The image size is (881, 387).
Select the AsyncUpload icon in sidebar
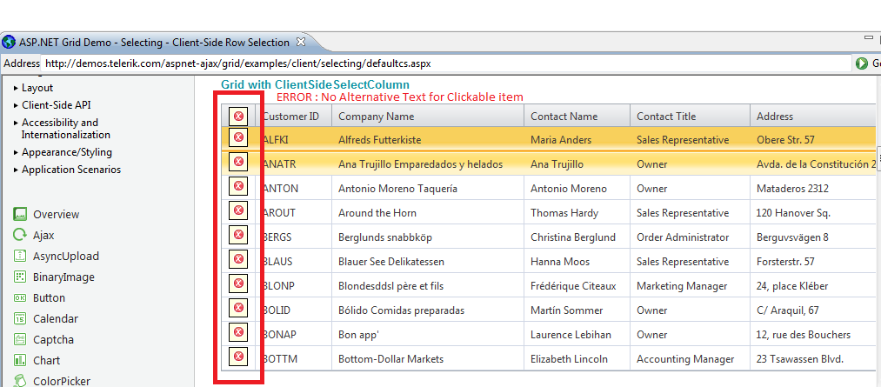pos(20,256)
